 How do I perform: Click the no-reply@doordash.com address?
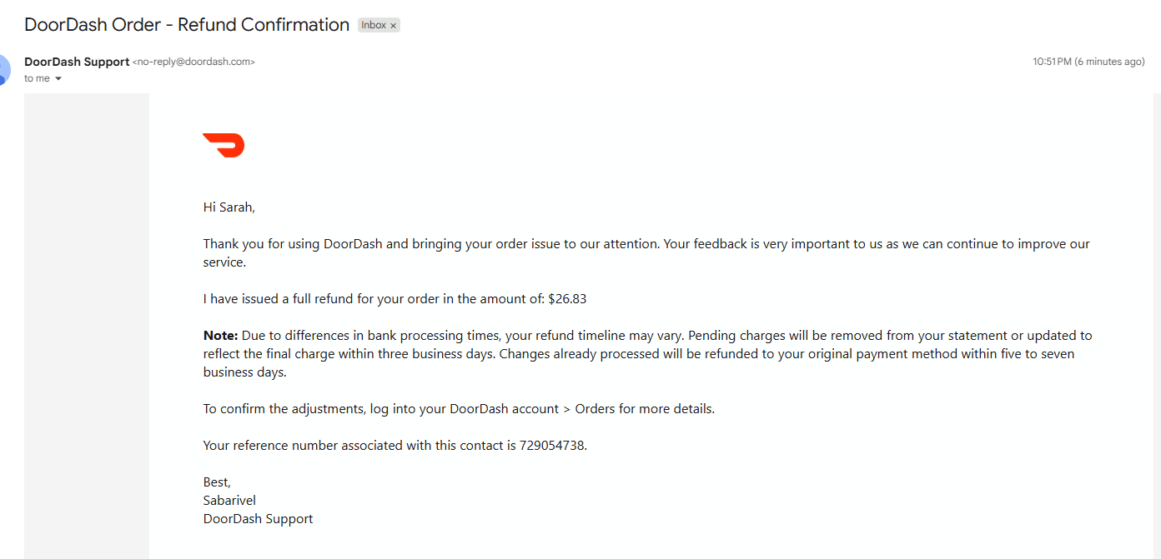tap(193, 62)
